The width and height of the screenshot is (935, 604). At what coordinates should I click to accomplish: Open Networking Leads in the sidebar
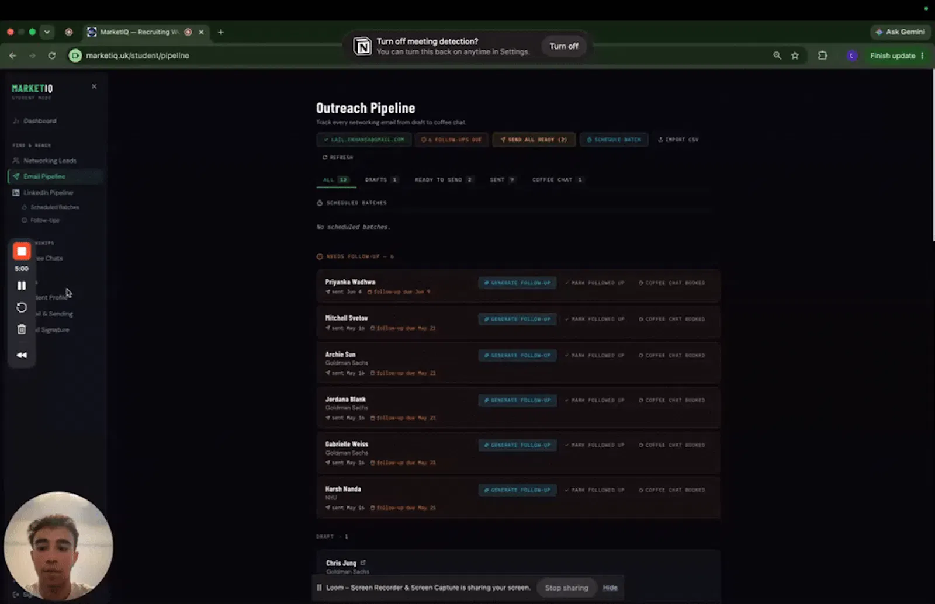coord(50,161)
